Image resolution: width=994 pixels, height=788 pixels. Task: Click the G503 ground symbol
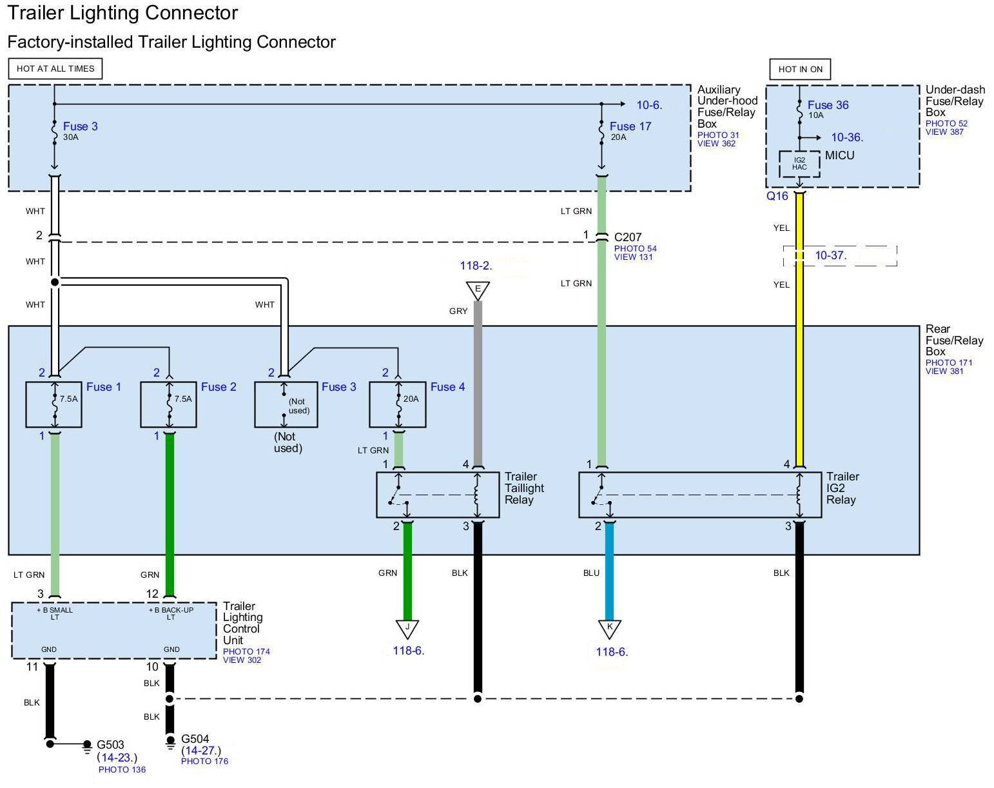(x=87, y=745)
